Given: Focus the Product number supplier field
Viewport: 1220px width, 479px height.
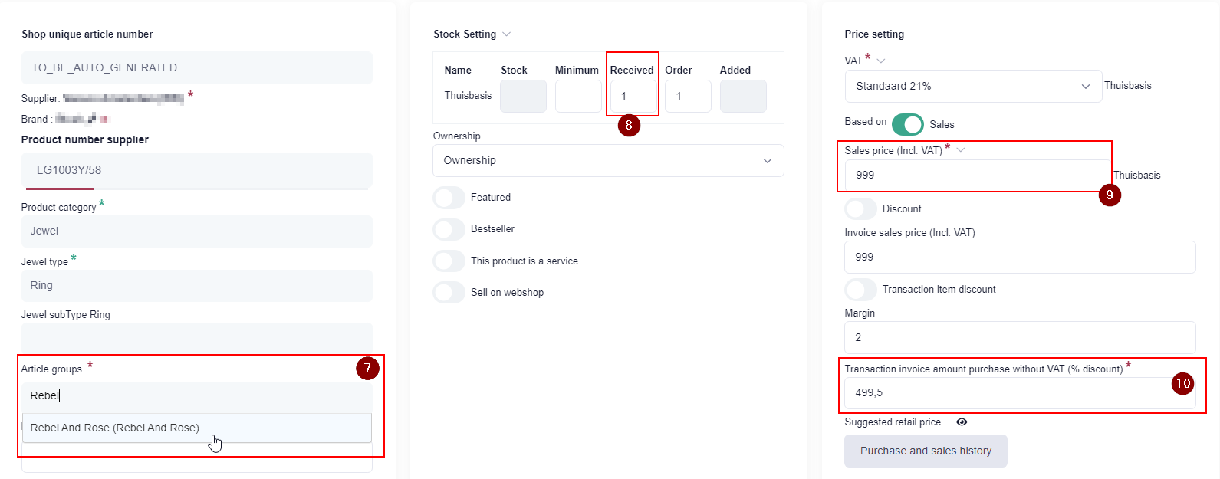Looking at the screenshot, I should pos(197,171).
